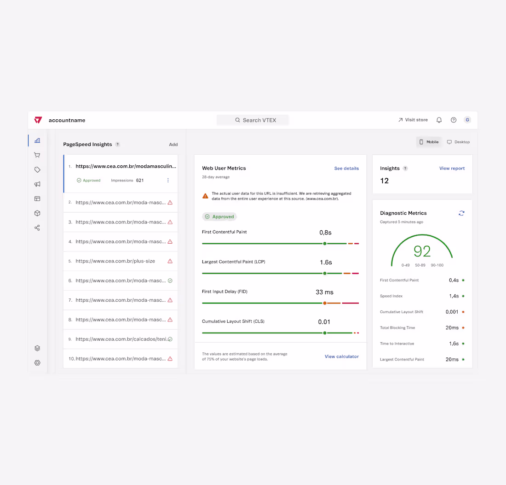This screenshot has width=506, height=485.
Task: Open the three-dot menu on first URL
Action: pyautogui.click(x=168, y=180)
